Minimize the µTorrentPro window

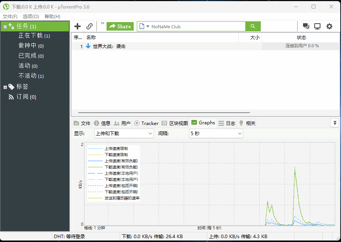(296, 7)
